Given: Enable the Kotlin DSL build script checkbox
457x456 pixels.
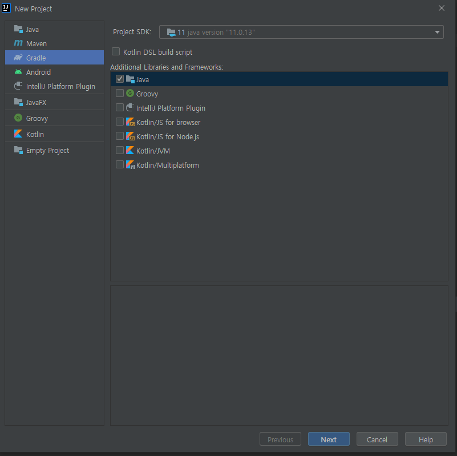Looking at the screenshot, I should pyautogui.click(x=116, y=51).
